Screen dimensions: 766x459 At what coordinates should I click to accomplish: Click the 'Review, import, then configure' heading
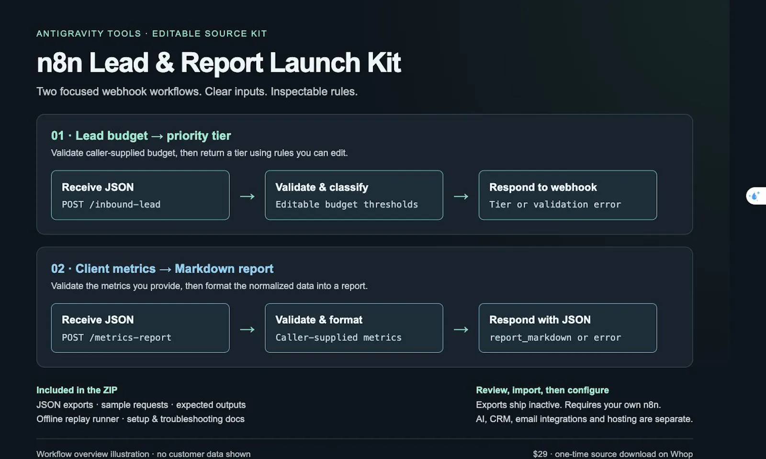pos(542,390)
